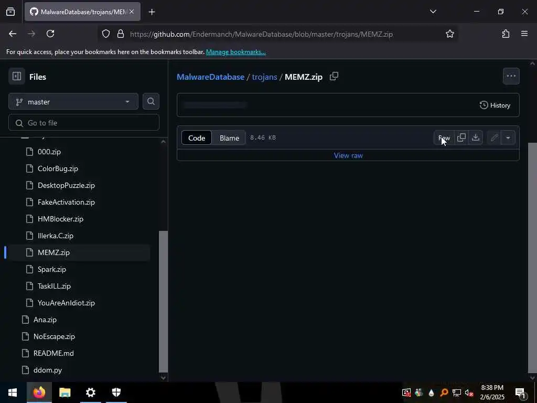Open Settings gear on taskbar

coord(90,393)
